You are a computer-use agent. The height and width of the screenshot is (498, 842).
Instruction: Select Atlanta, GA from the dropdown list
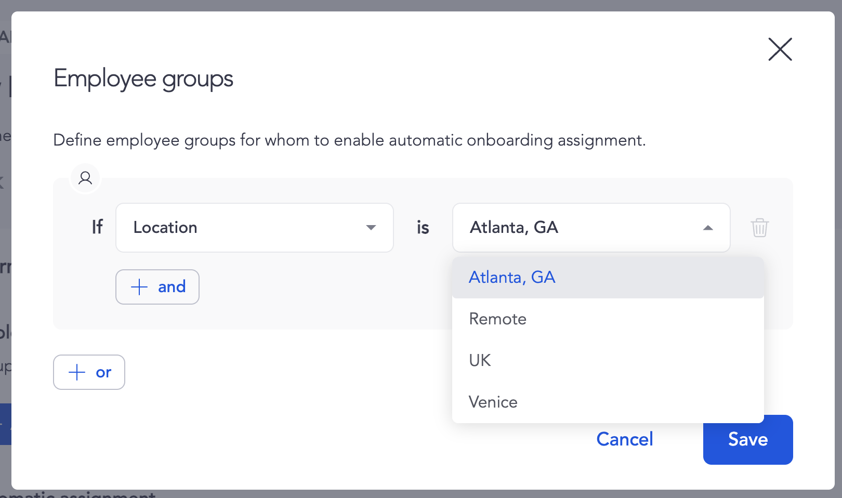(x=512, y=278)
